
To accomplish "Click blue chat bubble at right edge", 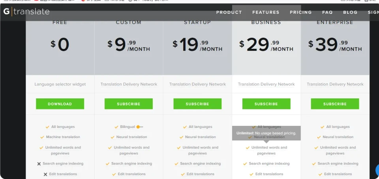I will pos(377,170).
